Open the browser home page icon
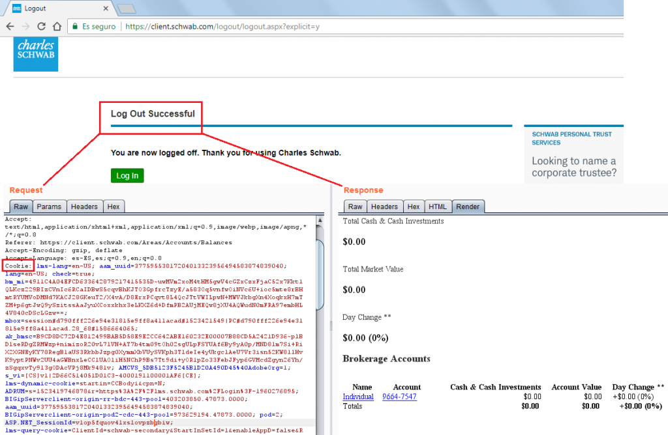Screen dimensions: 668x435 coord(57,26)
